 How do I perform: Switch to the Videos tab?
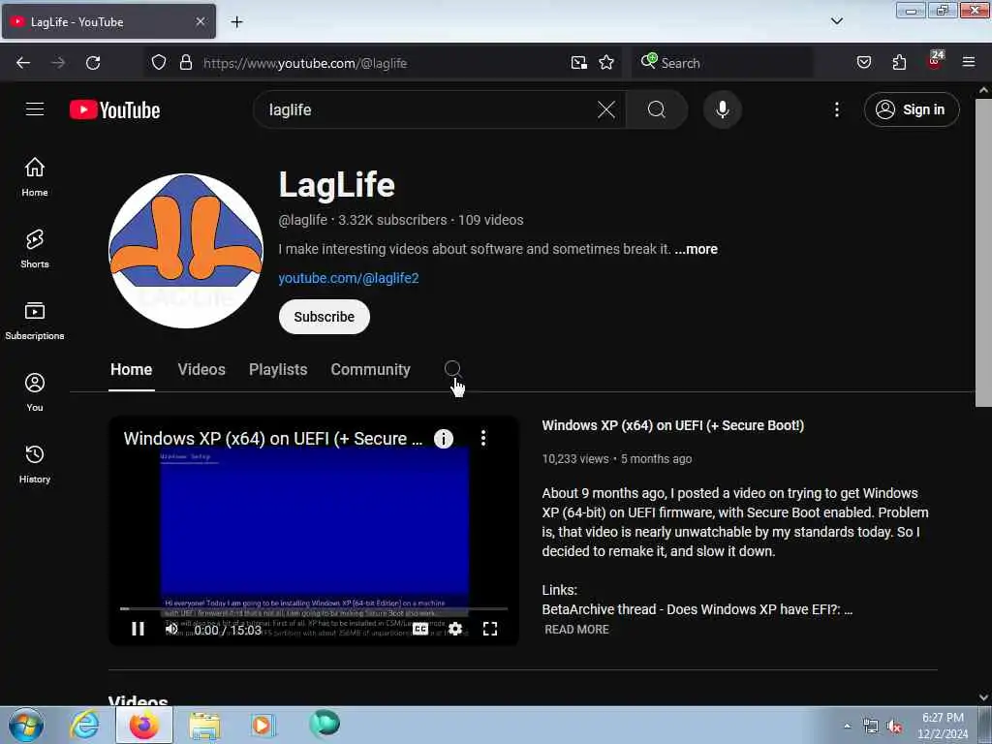click(201, 369)
